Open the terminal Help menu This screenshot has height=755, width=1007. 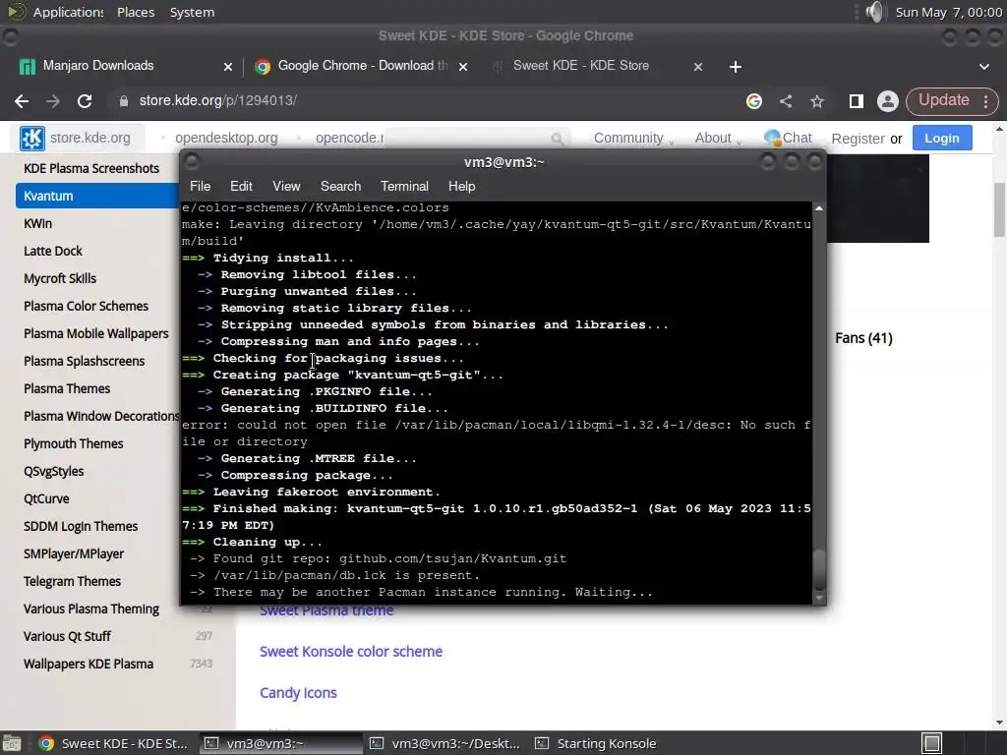(461, 186)
